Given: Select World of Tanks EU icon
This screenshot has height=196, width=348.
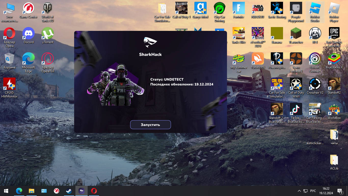Looking at the screenshot, I should pos(48,12).
